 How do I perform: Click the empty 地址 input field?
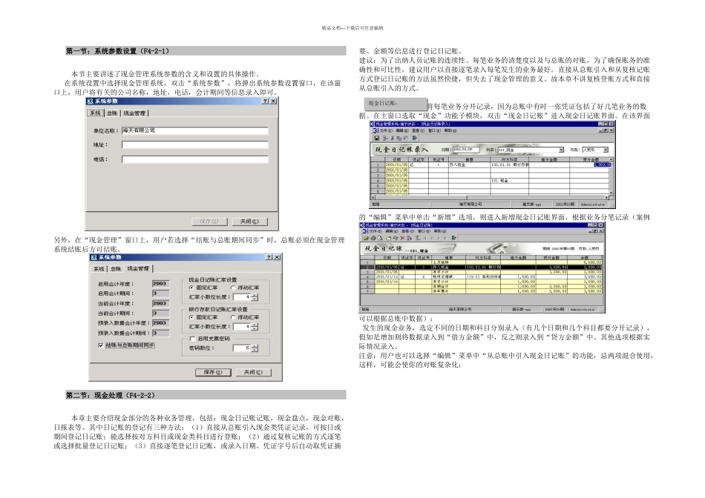(194, 145)
